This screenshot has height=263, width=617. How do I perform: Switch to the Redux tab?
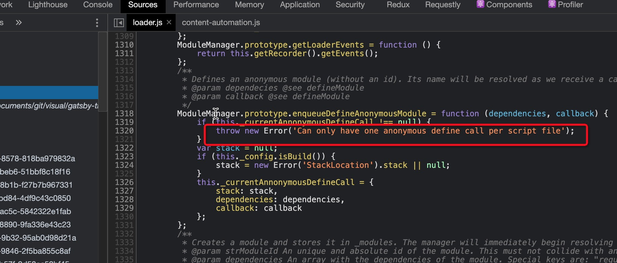point(398,5)
